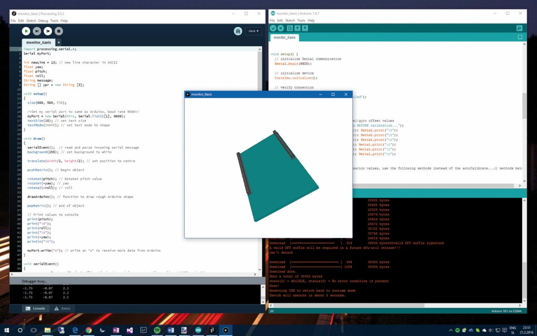The image size is (537, 336).
Task: Switch to Arduino IDE on the taskbar
Action: tap(198, 330)
